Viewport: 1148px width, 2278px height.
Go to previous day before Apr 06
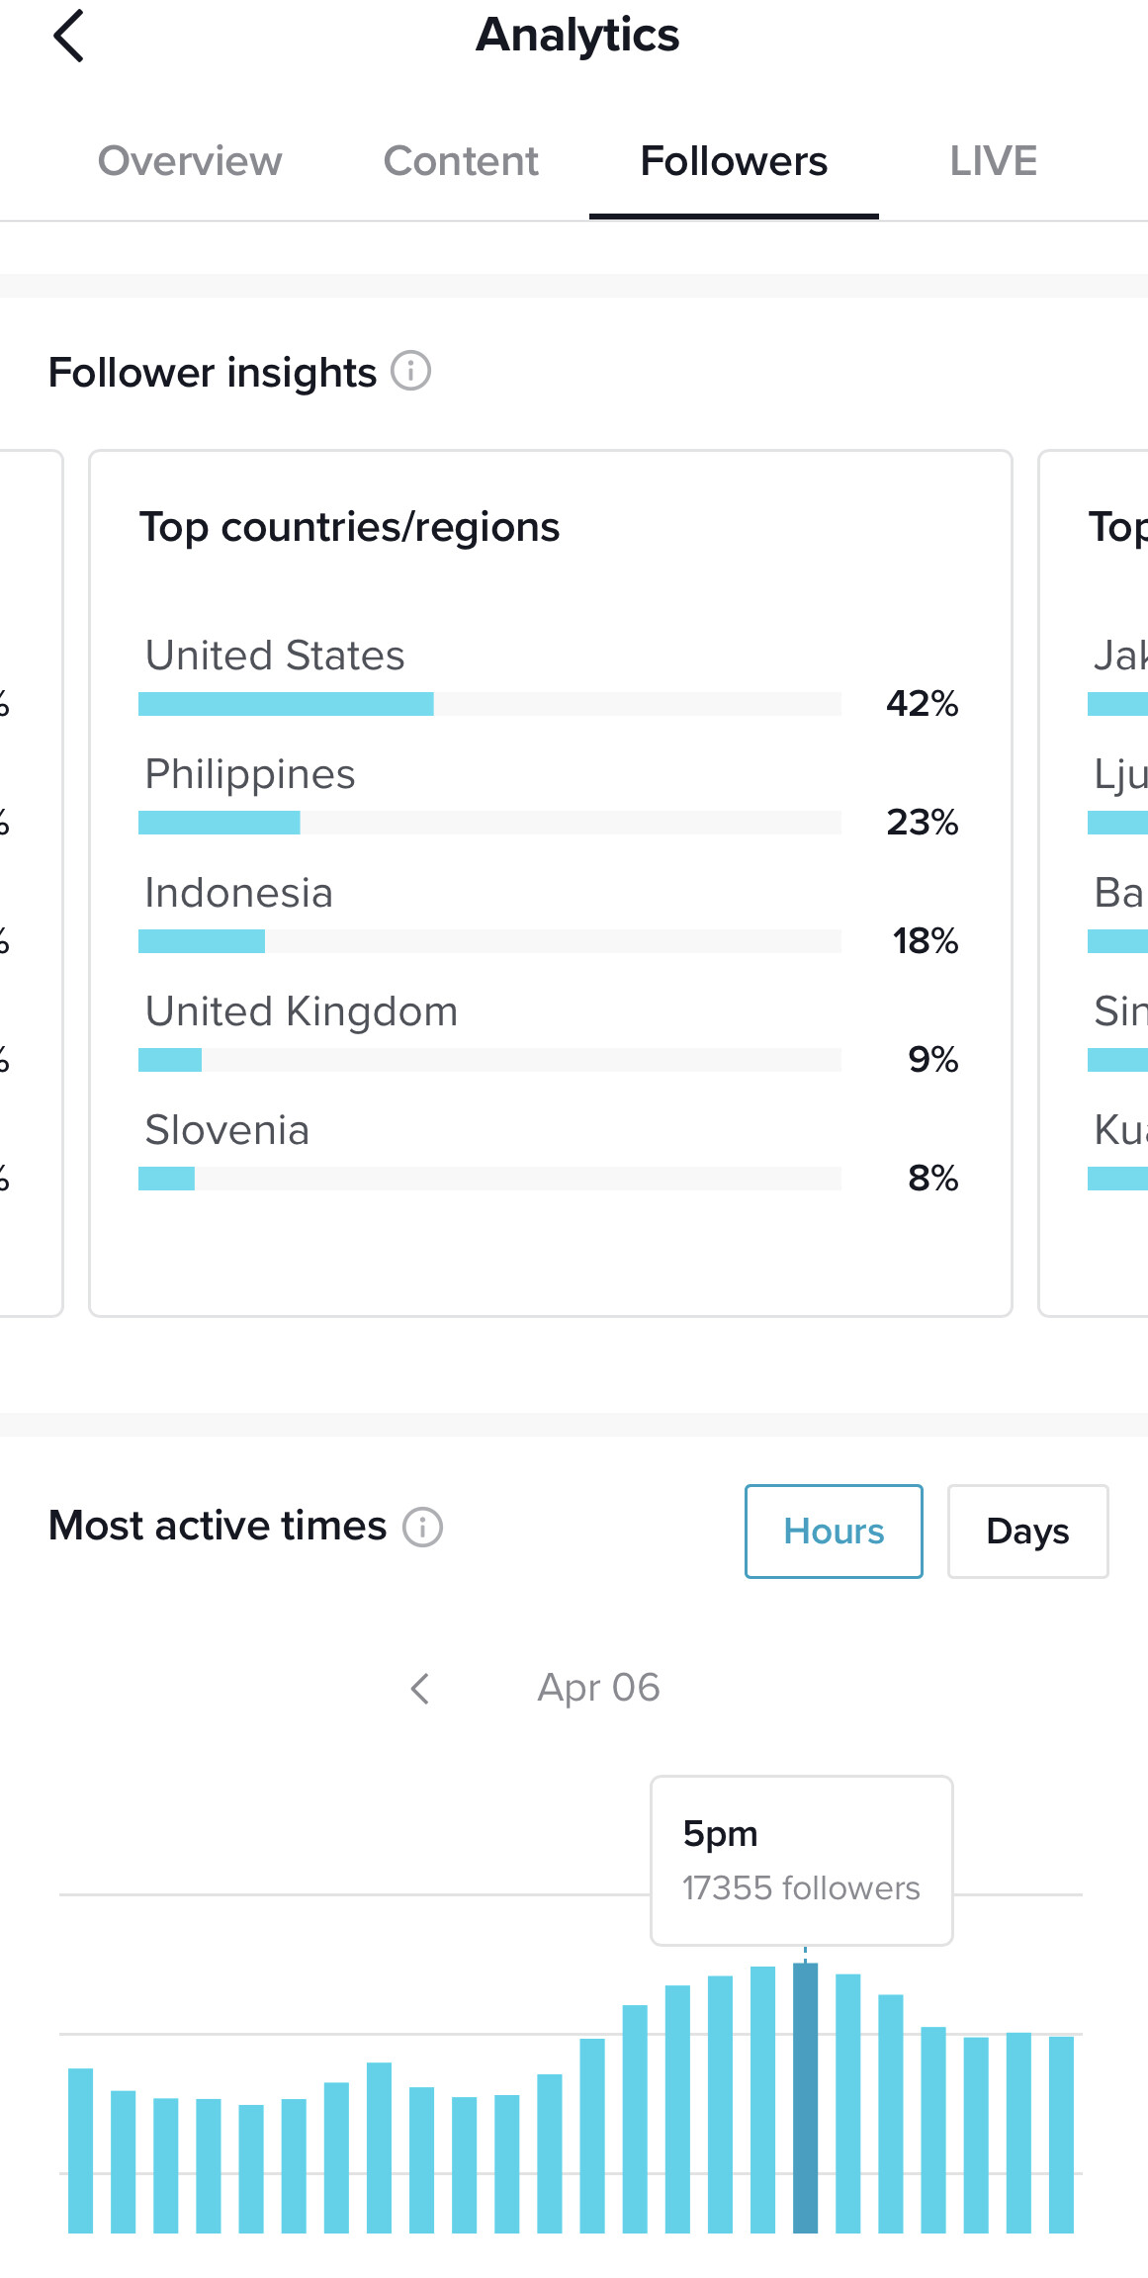[x=420, y=1688]
